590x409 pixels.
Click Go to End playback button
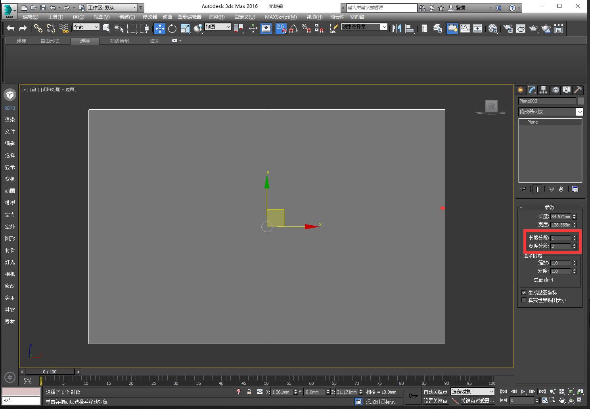542,392
